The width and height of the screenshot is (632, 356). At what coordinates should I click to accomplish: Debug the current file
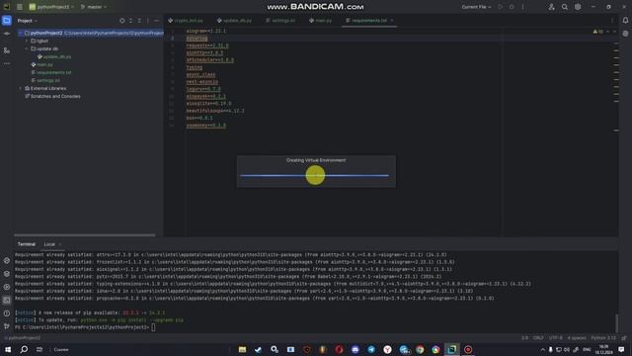pyautogui.click(x=512, y=7)
